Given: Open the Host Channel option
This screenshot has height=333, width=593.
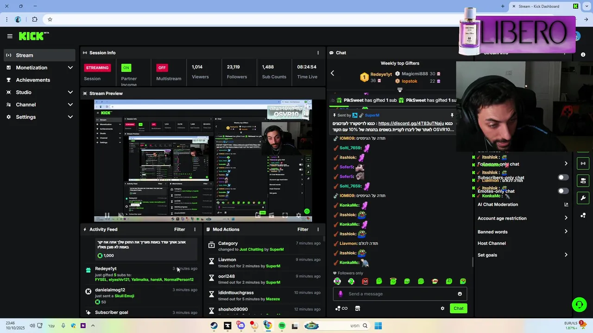Looking at the screenshot, I should point(492,243).
